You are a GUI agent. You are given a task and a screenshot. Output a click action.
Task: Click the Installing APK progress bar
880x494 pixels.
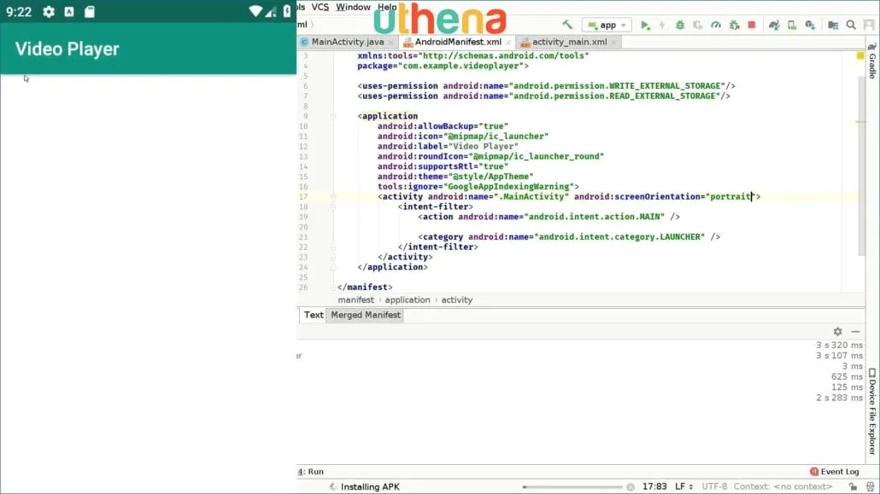tap(572, 487)
